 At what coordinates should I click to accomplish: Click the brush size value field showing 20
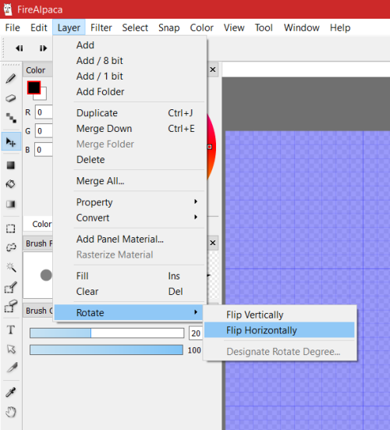pyautogui.click(x=196, y=333)
